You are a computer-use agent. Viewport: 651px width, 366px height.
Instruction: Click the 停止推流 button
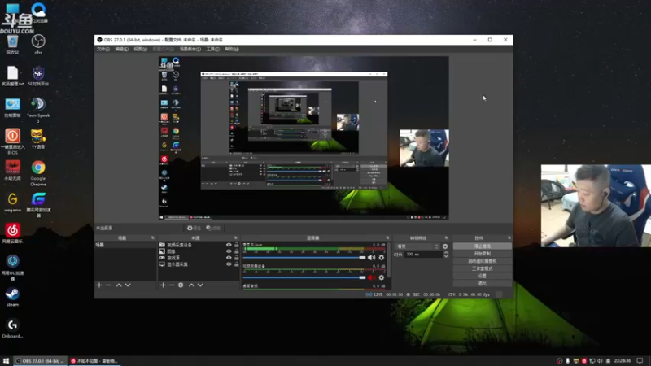click(482, 246)
